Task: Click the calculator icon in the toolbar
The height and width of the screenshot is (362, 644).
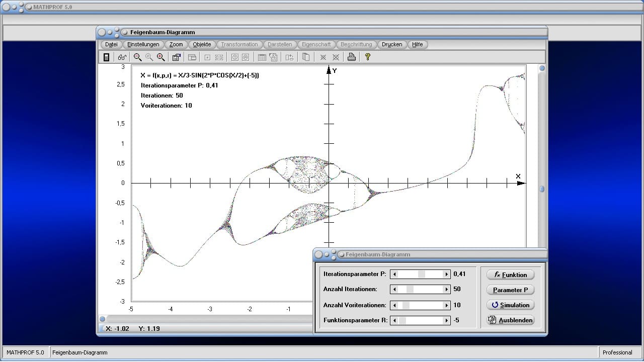Action: [x=106, y=57]
